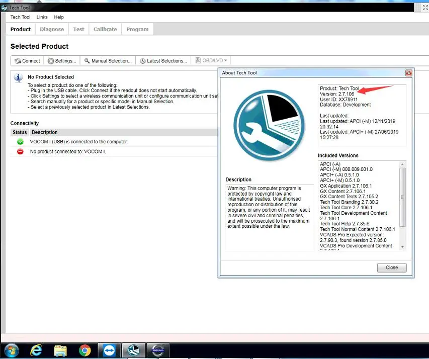Click 'Tech Tool Help 2.7.85.6' entry
The height and width of the screenshot is (359, 429).
coord(345,224)
